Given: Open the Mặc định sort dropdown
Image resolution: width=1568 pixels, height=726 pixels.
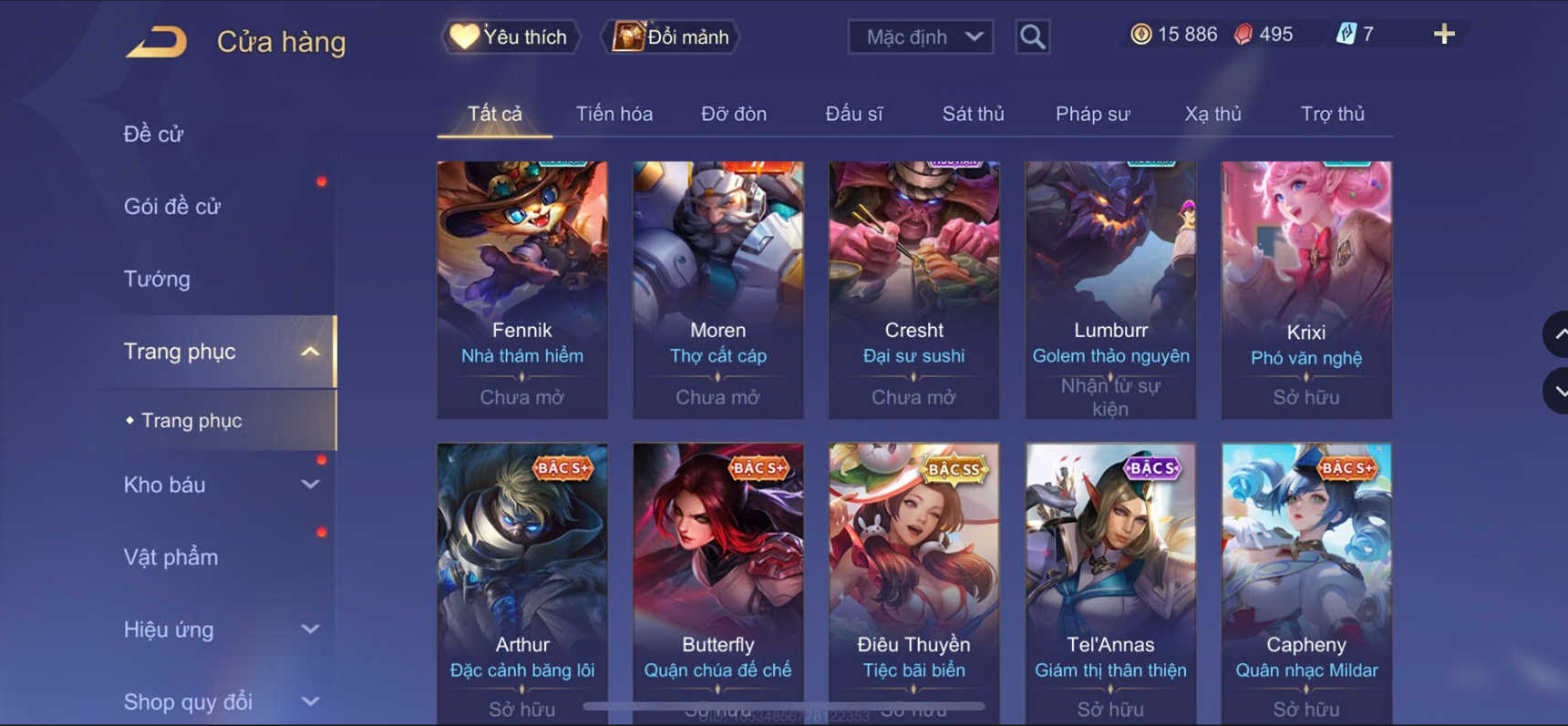Looking at the screenshot, I should (921, 37).
